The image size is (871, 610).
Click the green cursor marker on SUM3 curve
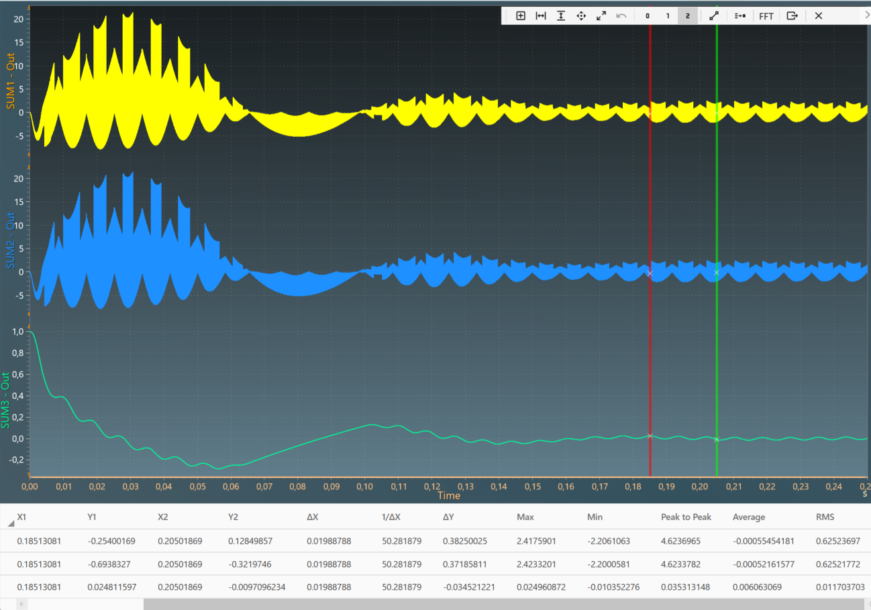717,440
